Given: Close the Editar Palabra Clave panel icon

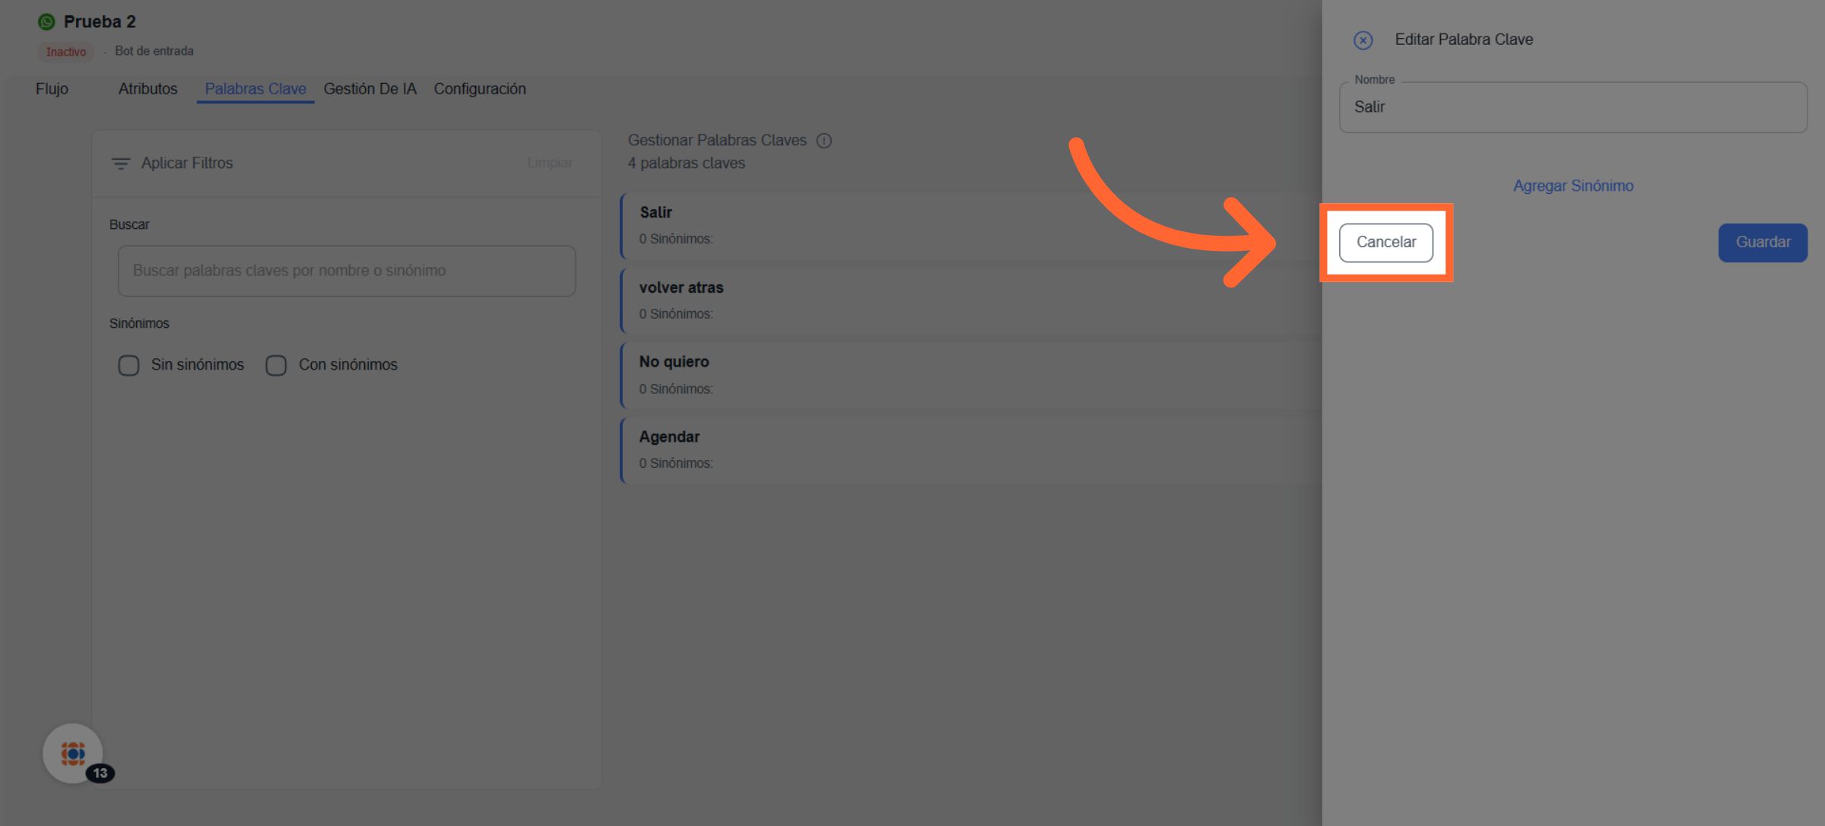Looking at the screenshot, I should (1363, 40).
